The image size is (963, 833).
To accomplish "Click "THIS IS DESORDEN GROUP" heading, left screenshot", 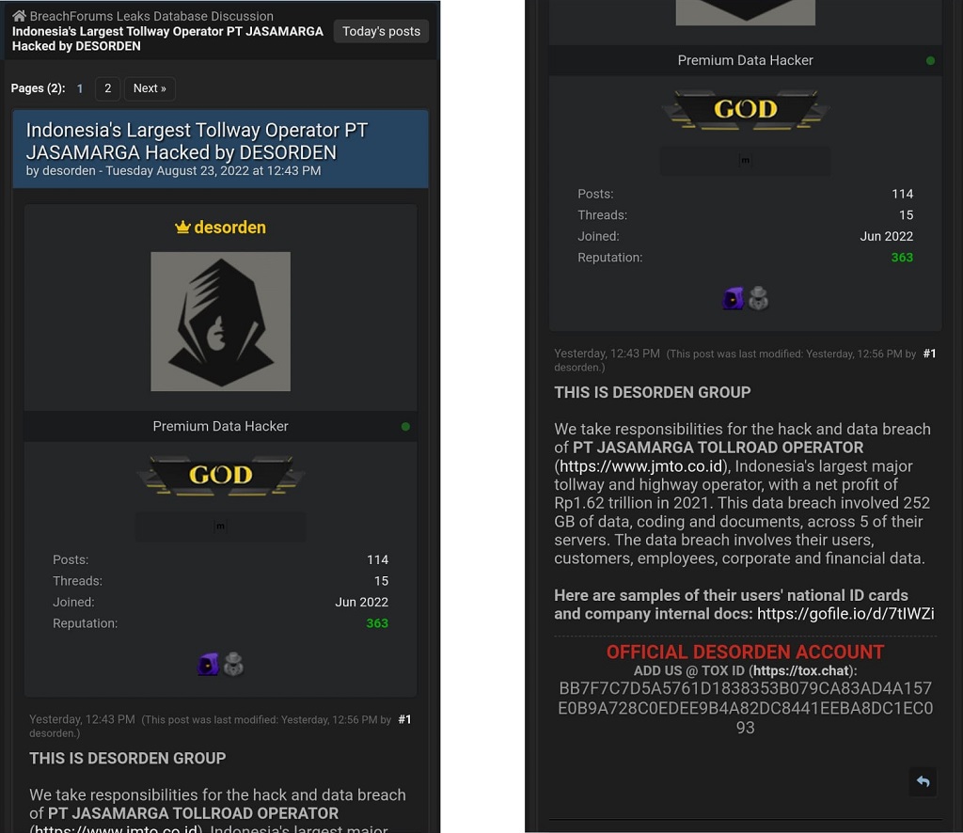I will coord(128,758).
